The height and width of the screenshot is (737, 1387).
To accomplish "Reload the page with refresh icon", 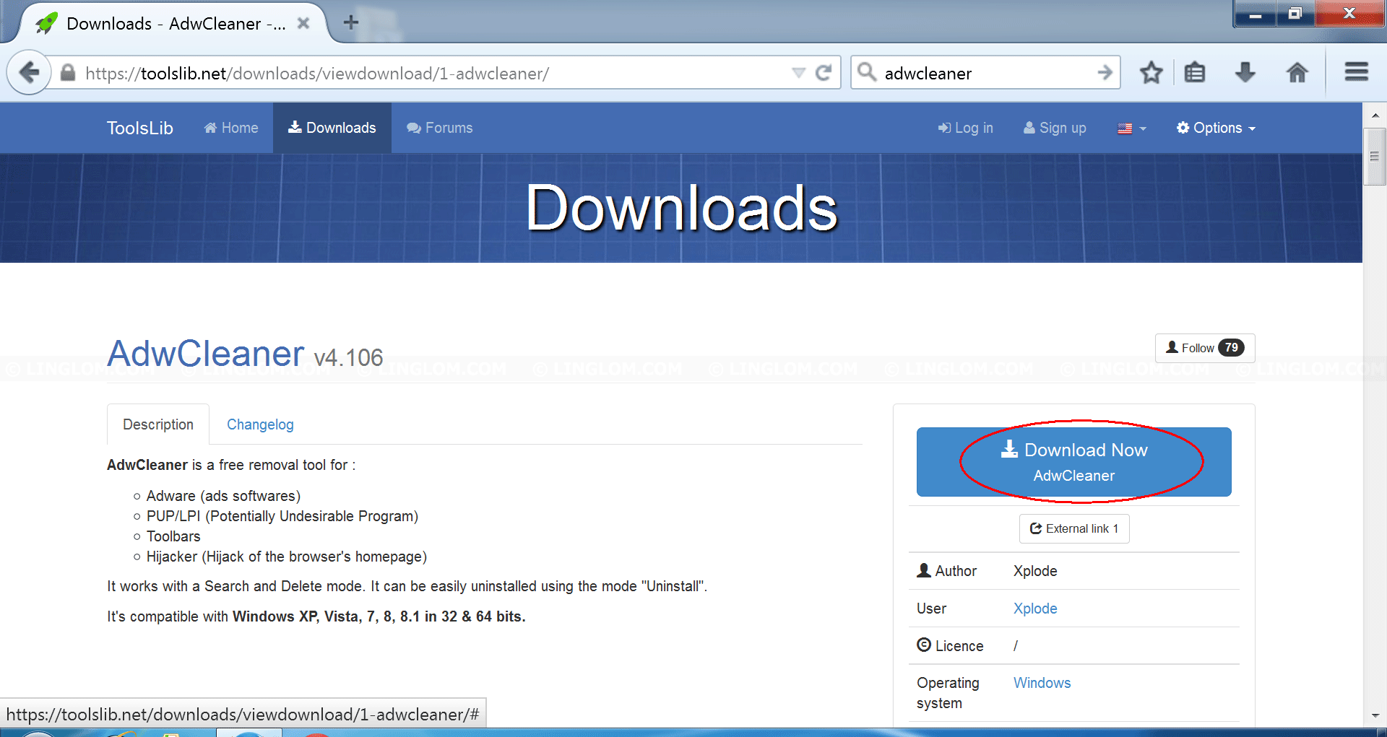I will pyautogui.click(x=824, y=73).
